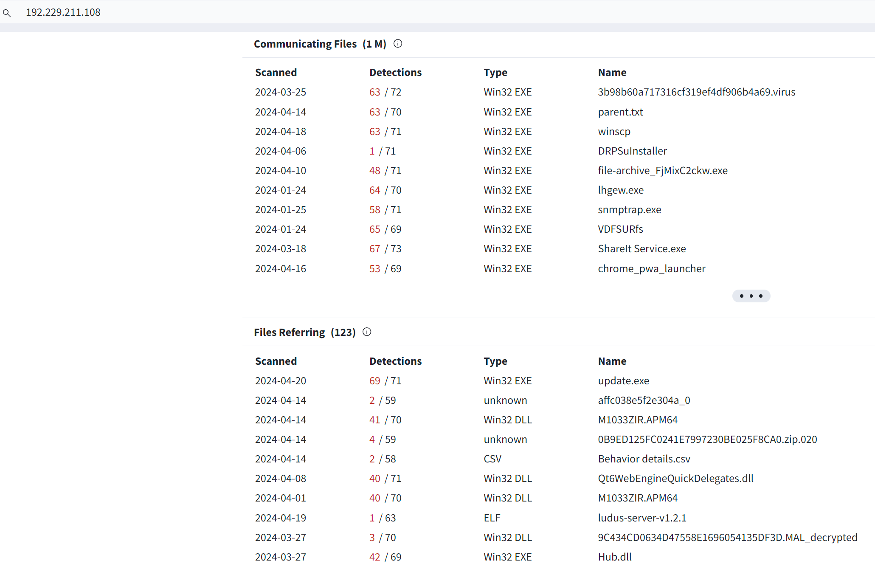Click the 2024-04-16 scanned date
Image resolution: width=875 pixels, height=572 pixels.
coord(280,269)
